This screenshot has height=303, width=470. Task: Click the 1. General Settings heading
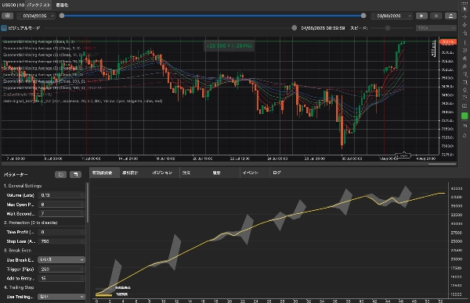click(23, 186)
